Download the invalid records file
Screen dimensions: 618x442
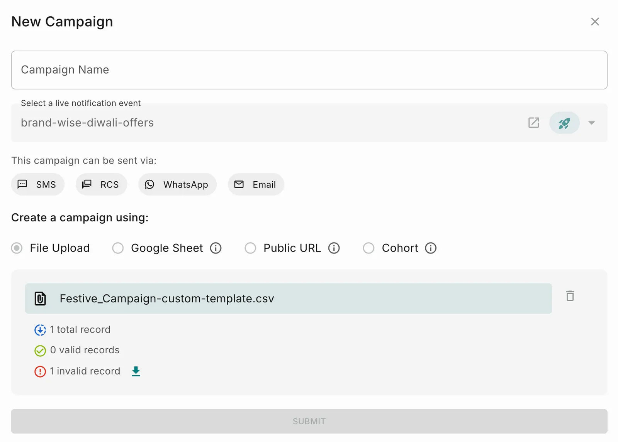[136, 371]
